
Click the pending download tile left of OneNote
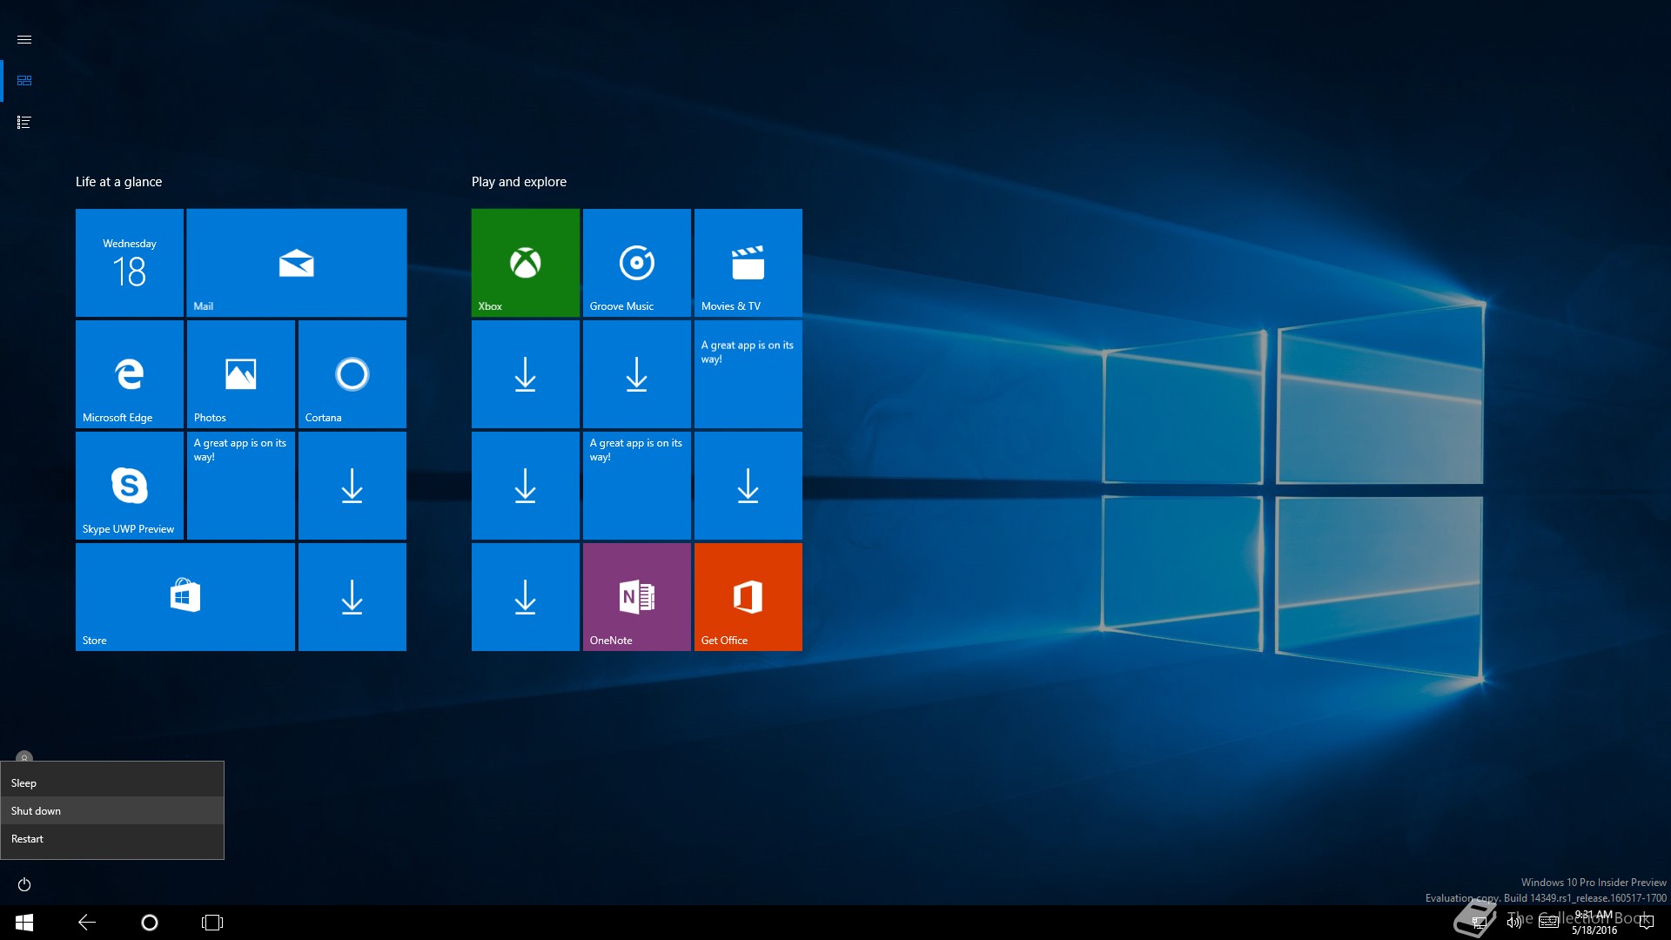click(526, 597)
